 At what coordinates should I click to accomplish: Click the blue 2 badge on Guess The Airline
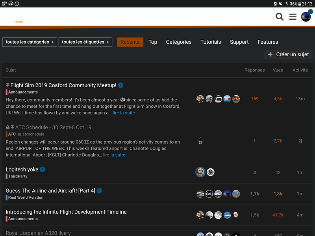pos(99,190)
